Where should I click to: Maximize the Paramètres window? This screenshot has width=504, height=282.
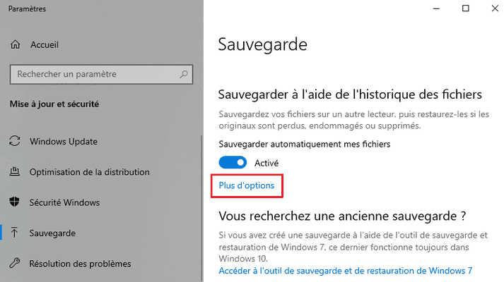tap(465, 8)
